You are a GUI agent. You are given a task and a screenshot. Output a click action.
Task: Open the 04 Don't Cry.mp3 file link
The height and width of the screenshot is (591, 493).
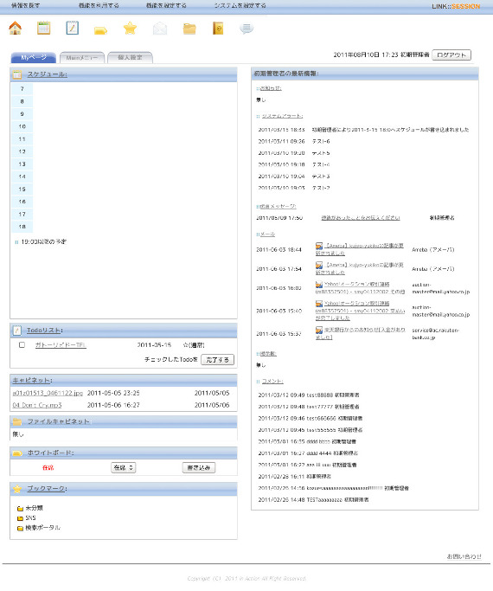click(x=37, y=405)
